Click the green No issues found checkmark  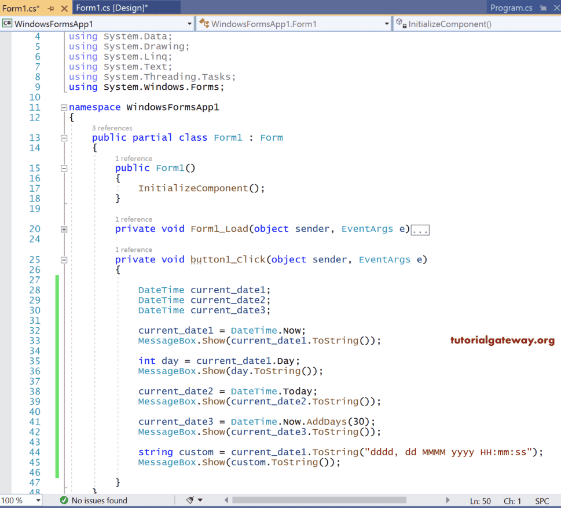point(64,500)
